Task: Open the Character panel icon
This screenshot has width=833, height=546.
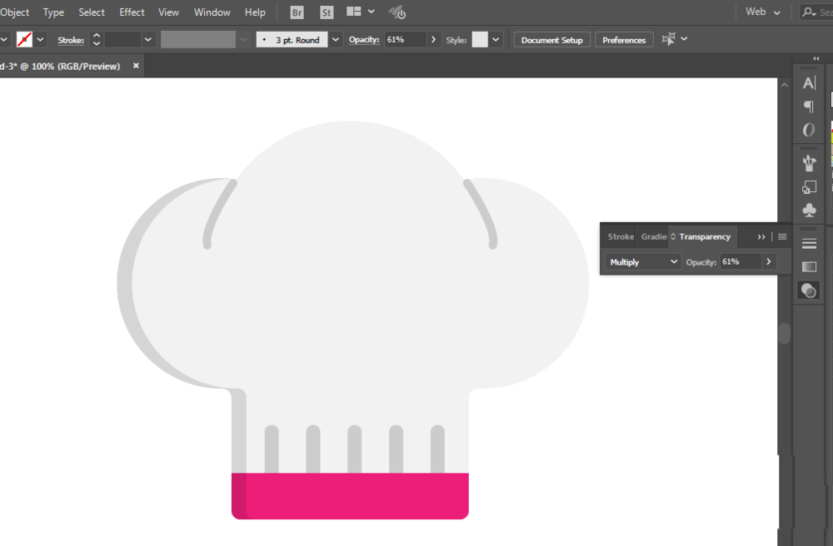Action: click(809, 83)
